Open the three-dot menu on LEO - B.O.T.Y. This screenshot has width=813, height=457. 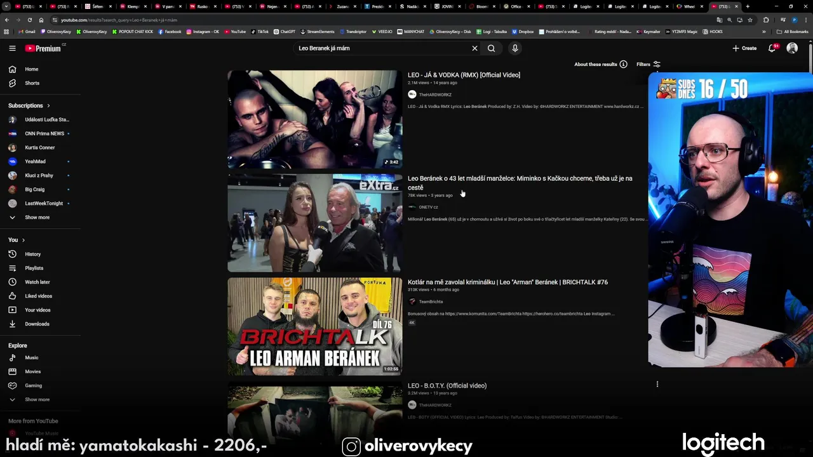click(x=657, y=384)
